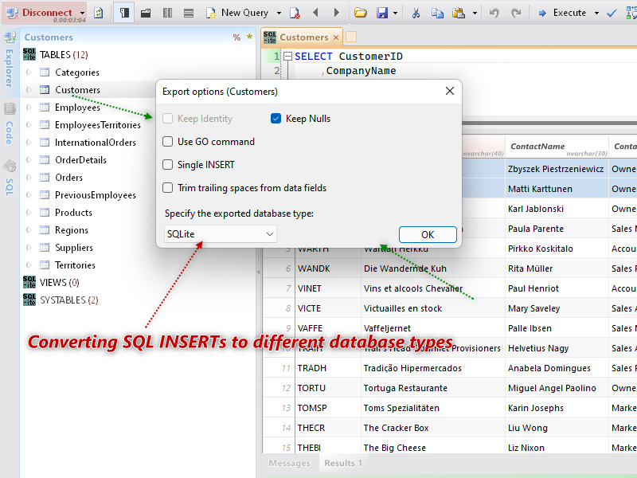The height and width of the screenshot is (478, 637).
Task: Select the InternationalOrders table
Action: pos(96,143)
